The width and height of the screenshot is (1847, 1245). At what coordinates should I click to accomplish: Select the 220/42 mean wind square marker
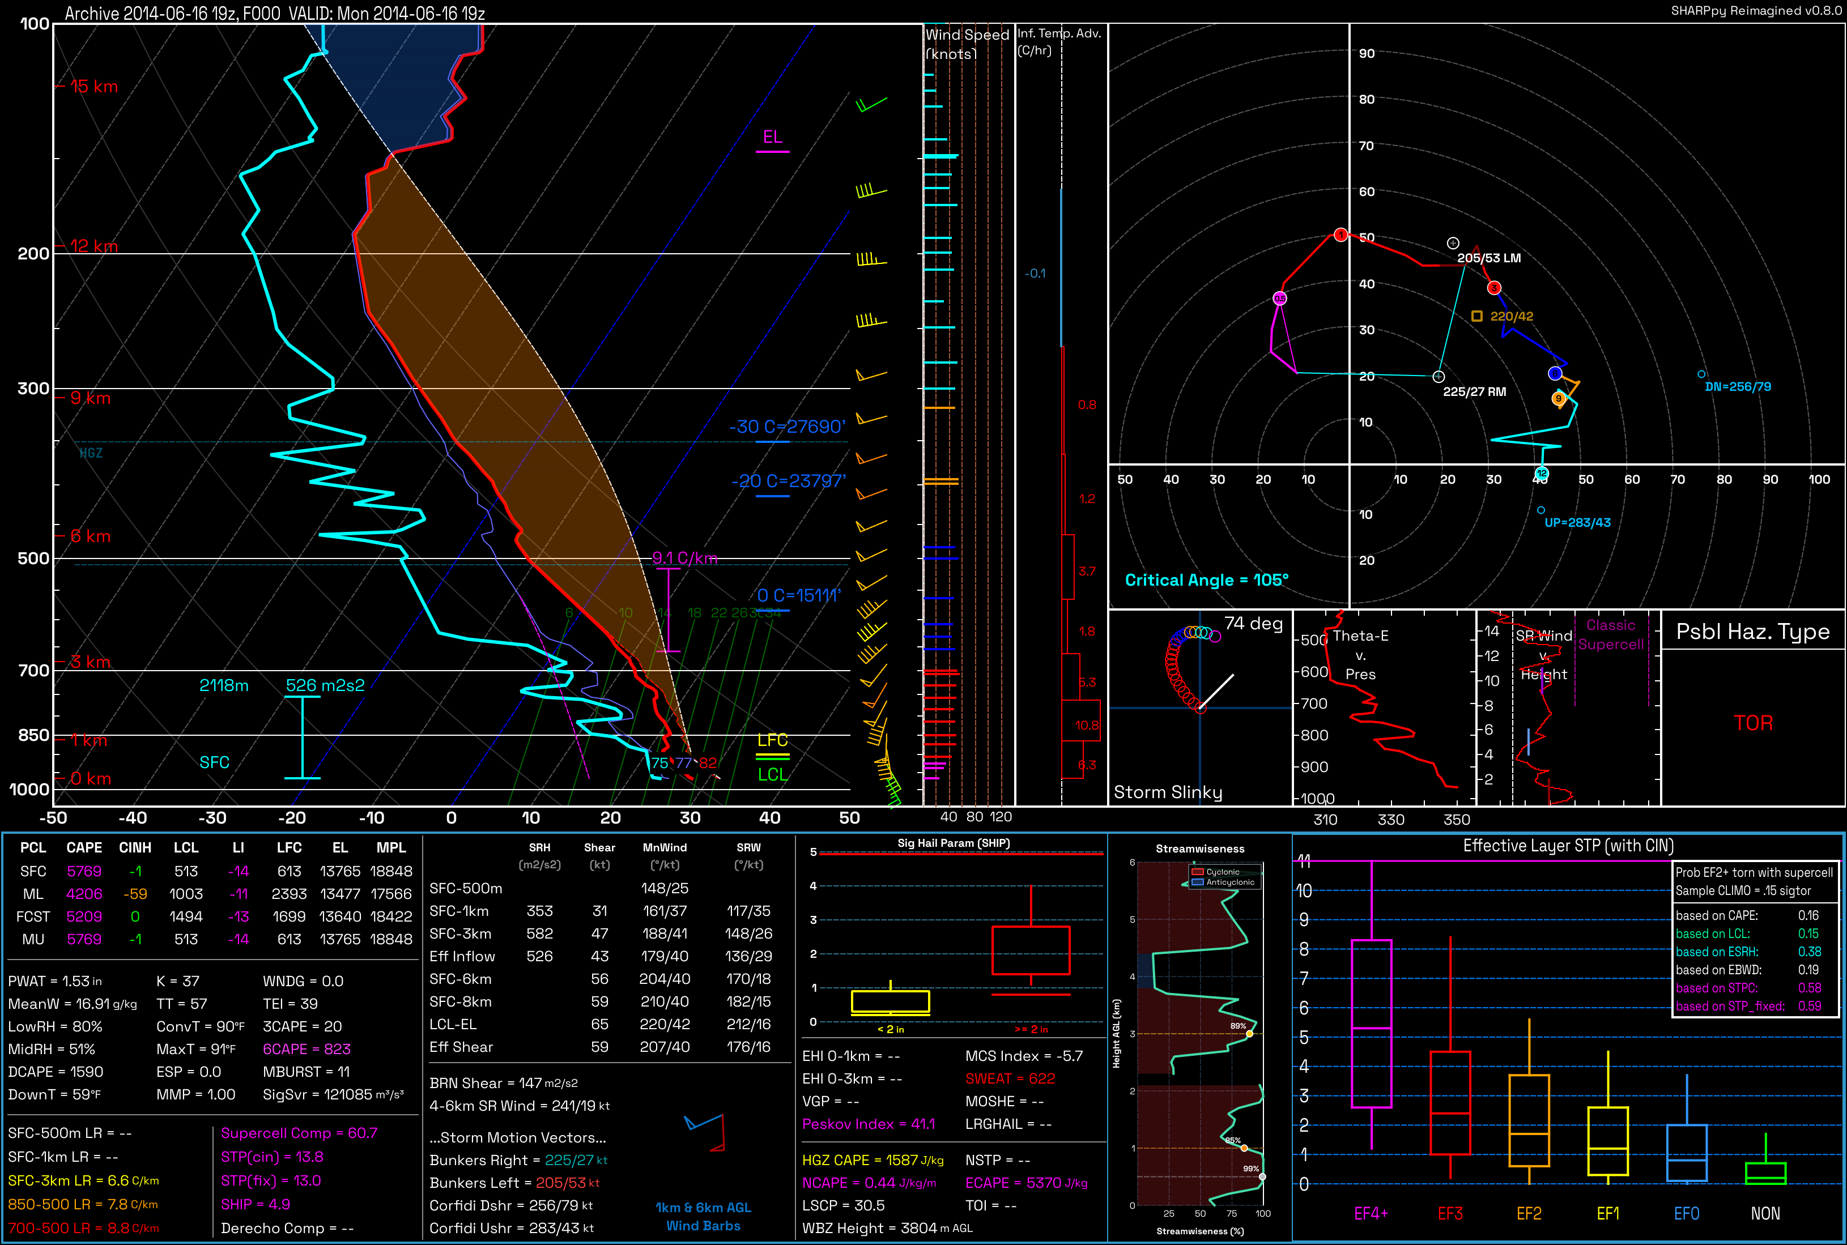point(1476,316)
